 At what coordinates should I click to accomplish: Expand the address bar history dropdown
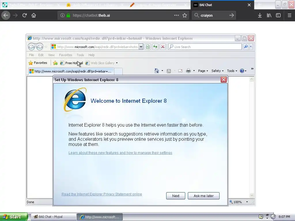pos(141,47)
